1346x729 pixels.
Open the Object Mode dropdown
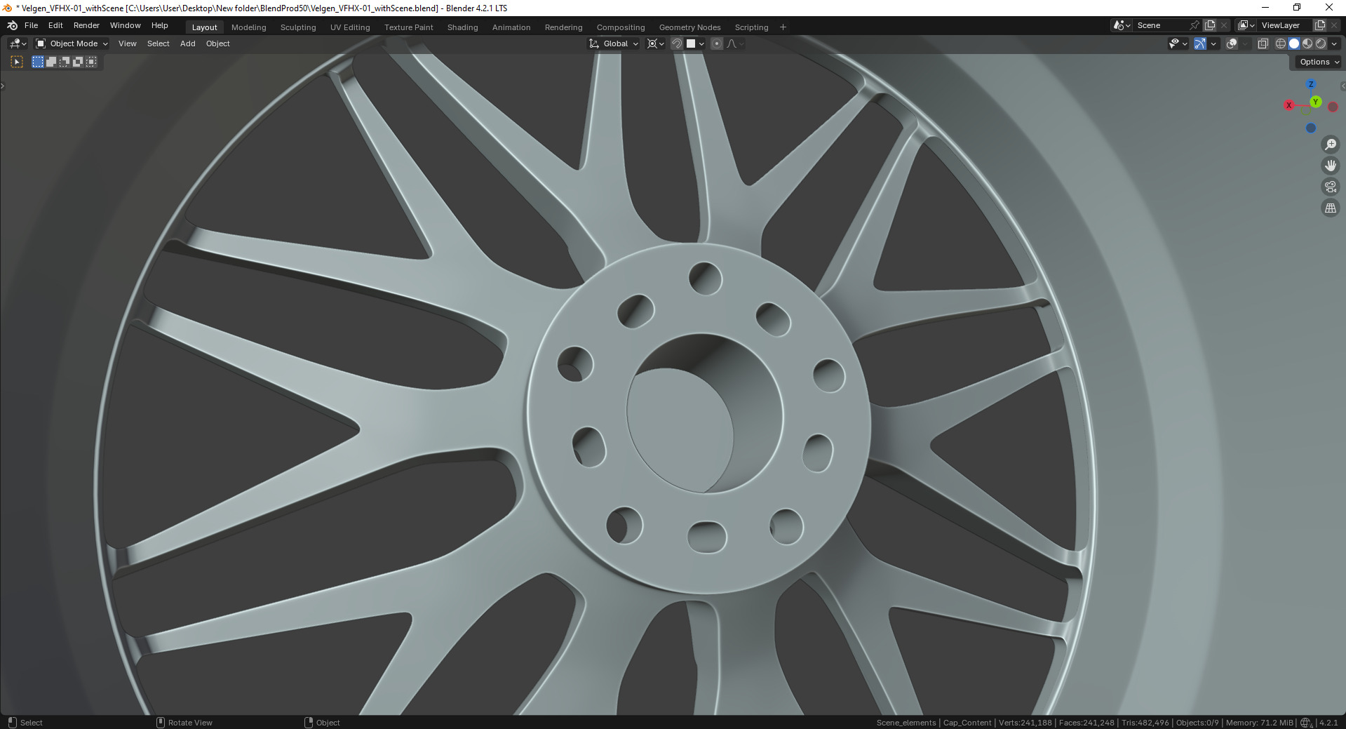(72, 44)
